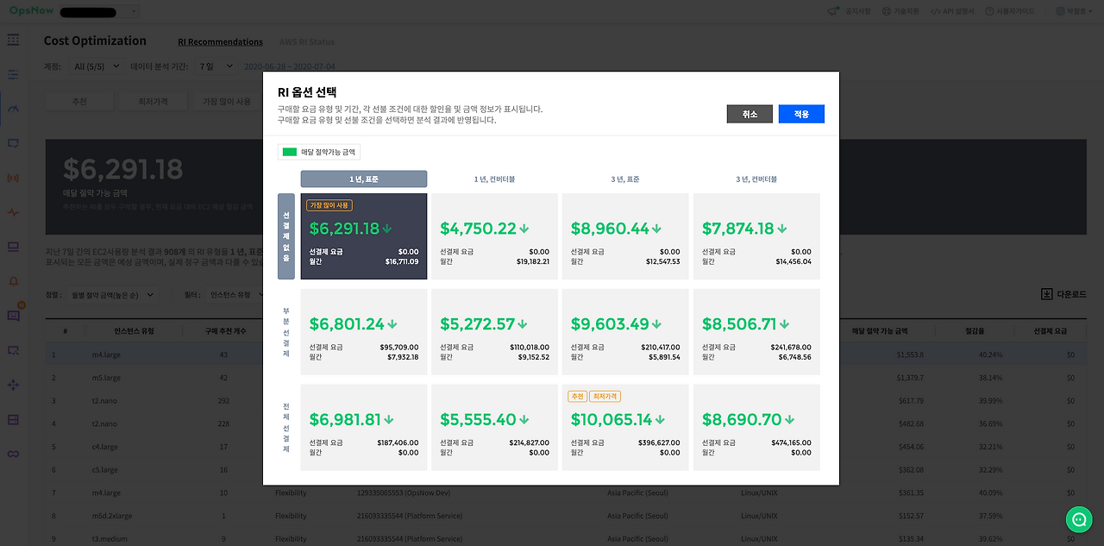This screenshot has height=546, width=1104.
Task: Click the 다운로드 download link
Action: [x=1071, y=295]
